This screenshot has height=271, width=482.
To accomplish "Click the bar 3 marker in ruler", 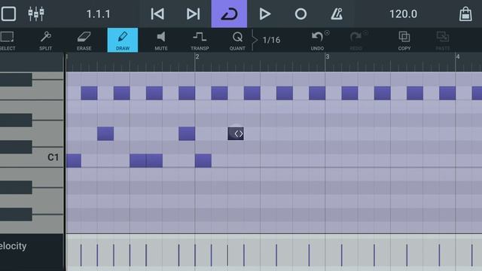I will (x=328, y=57).
